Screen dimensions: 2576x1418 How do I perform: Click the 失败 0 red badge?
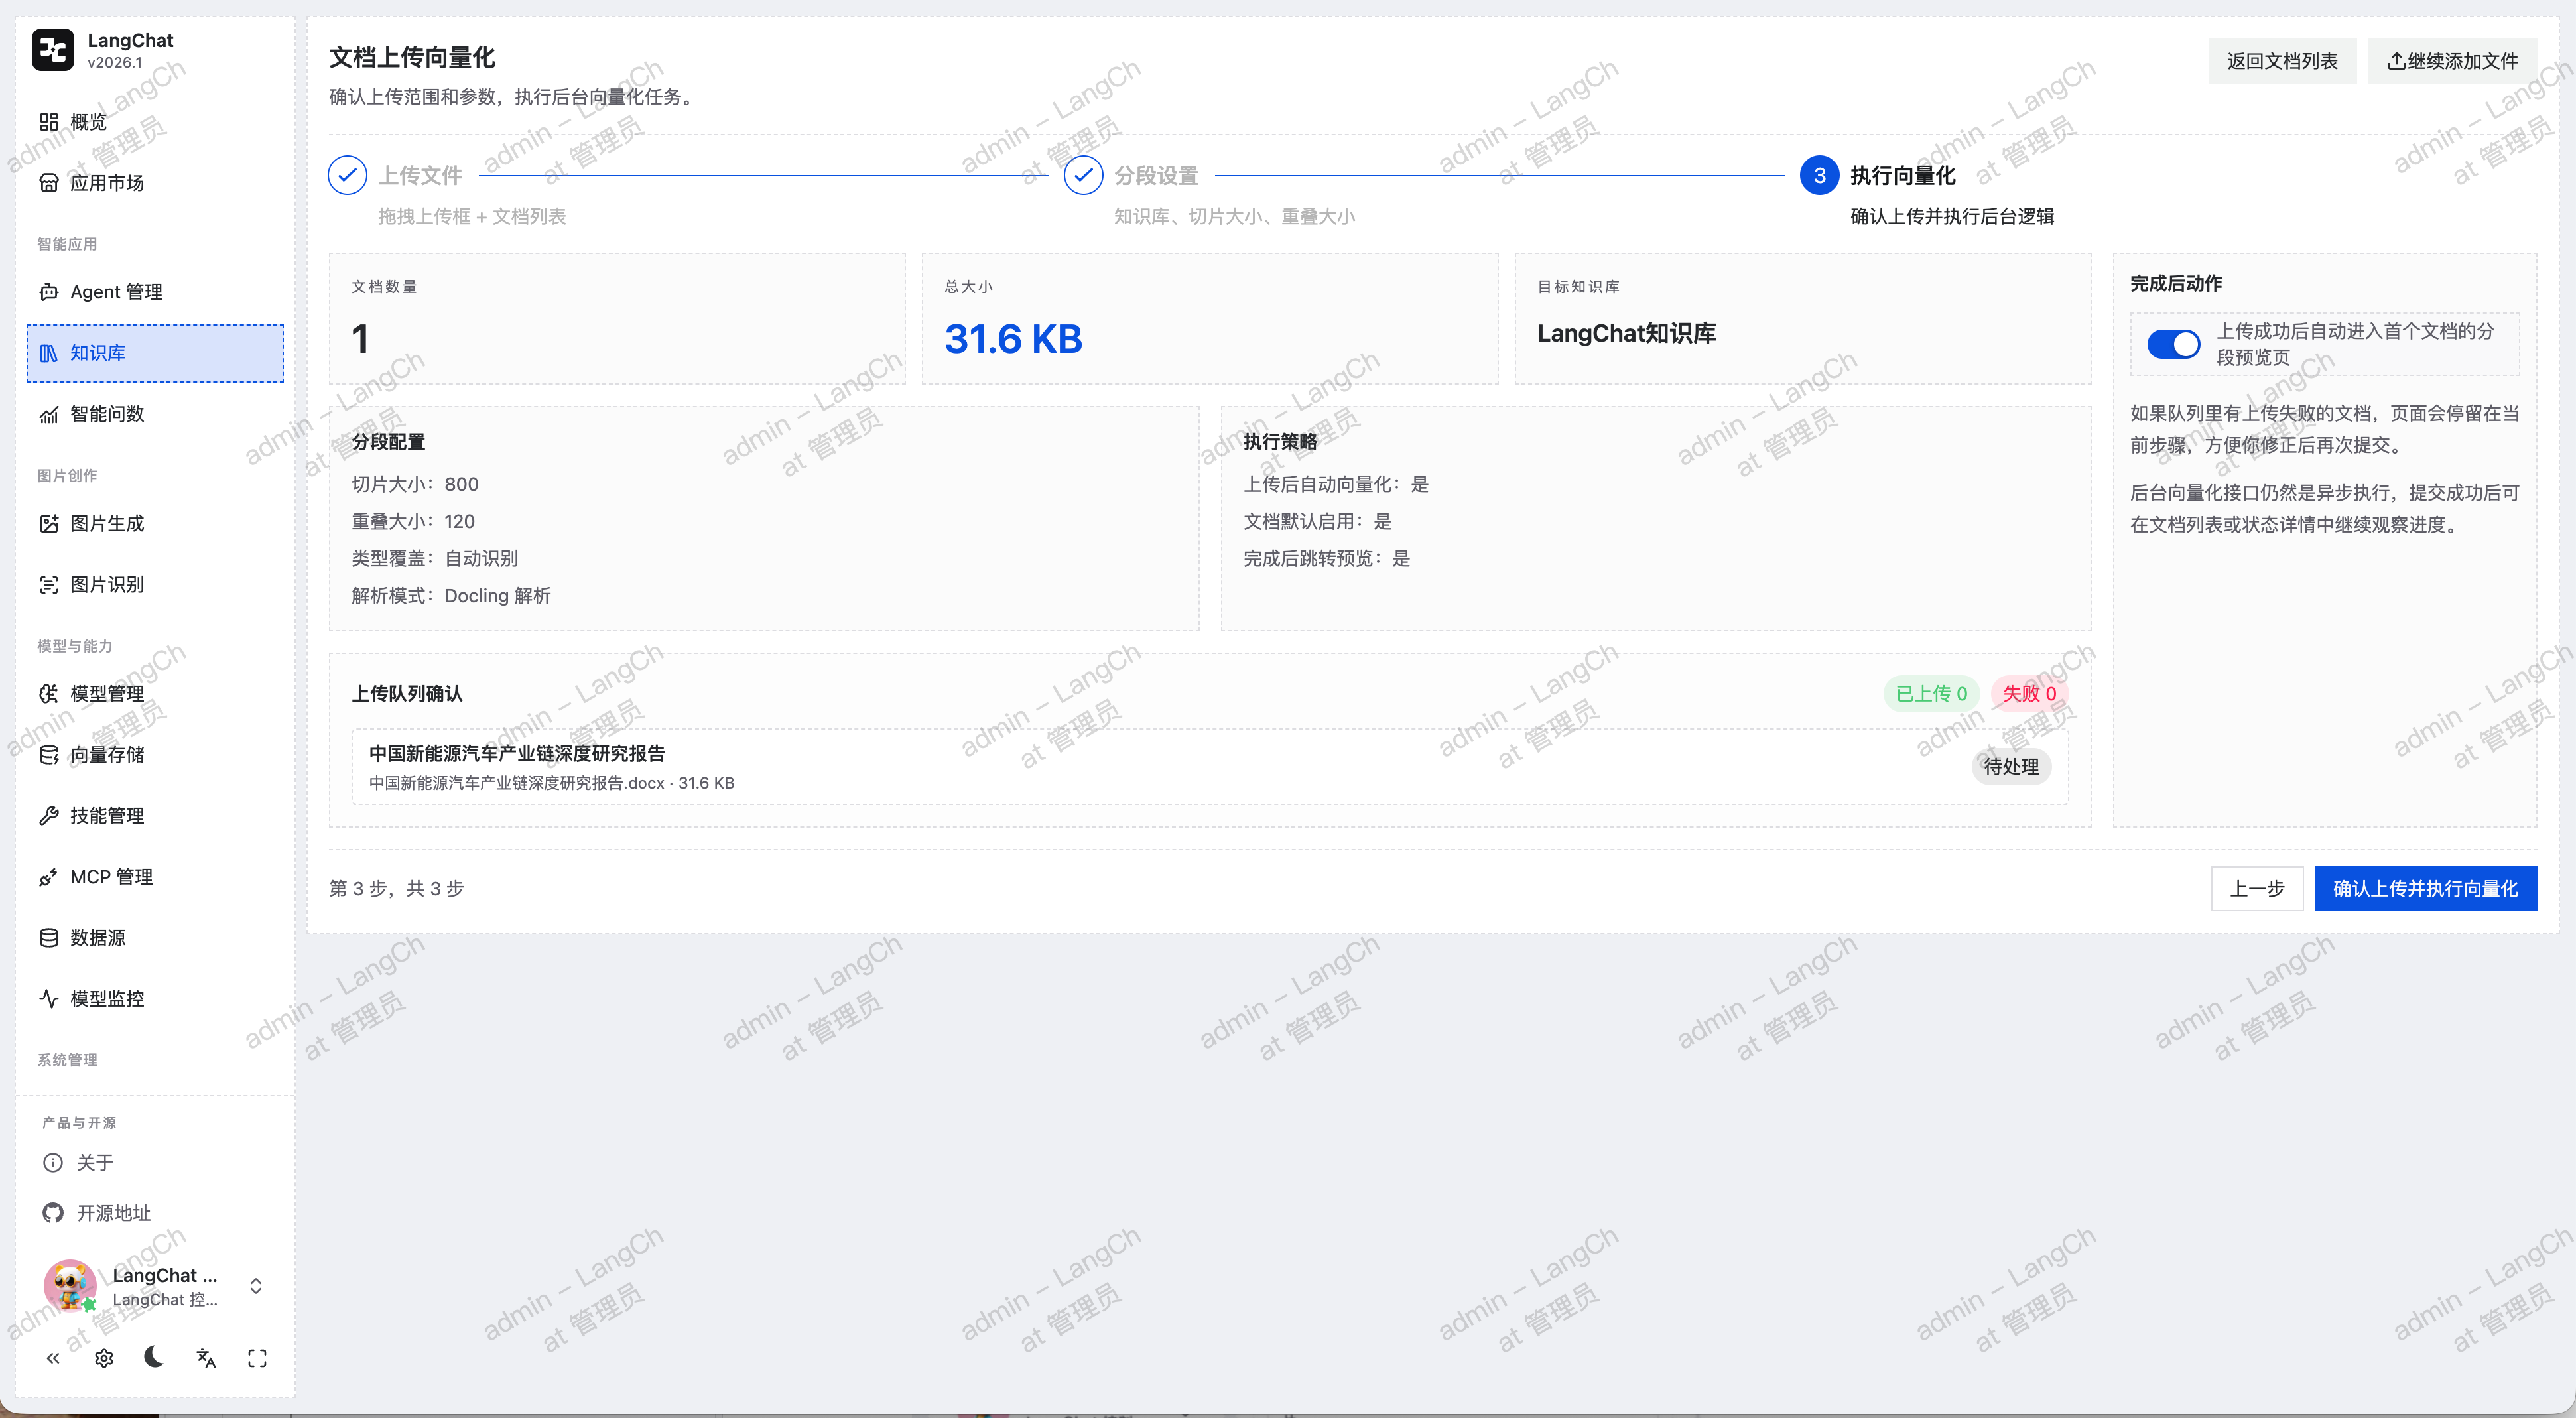[2029, 694]
